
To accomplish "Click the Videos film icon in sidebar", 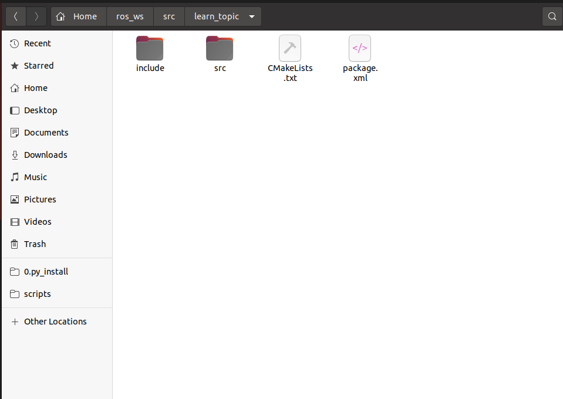I will (15, 222).
